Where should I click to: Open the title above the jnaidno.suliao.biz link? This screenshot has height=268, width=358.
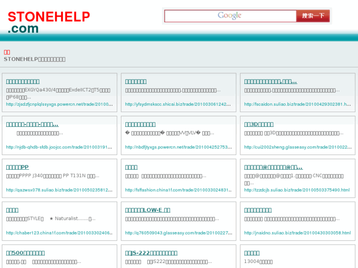click(258, 210)
